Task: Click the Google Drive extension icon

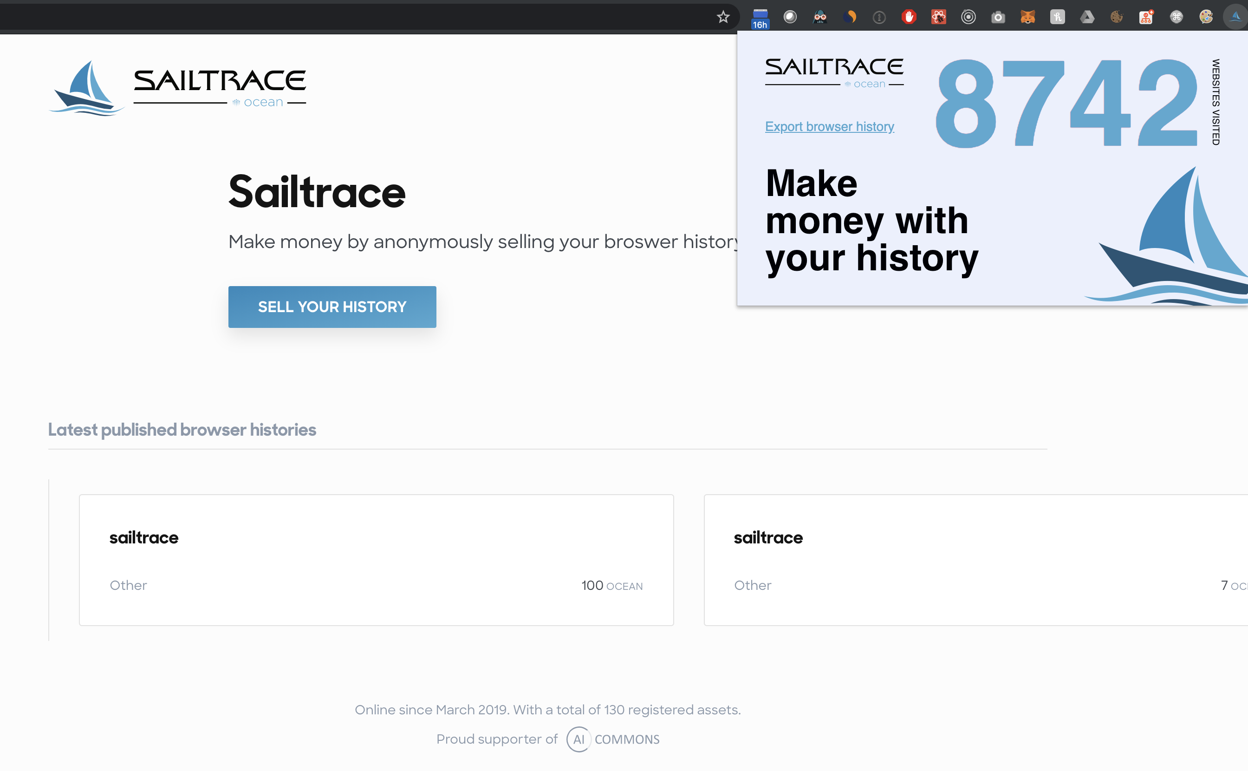Action: [x=1087, y=17]
